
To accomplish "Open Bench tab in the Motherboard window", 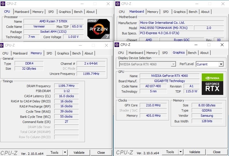I will coord(193,12).
